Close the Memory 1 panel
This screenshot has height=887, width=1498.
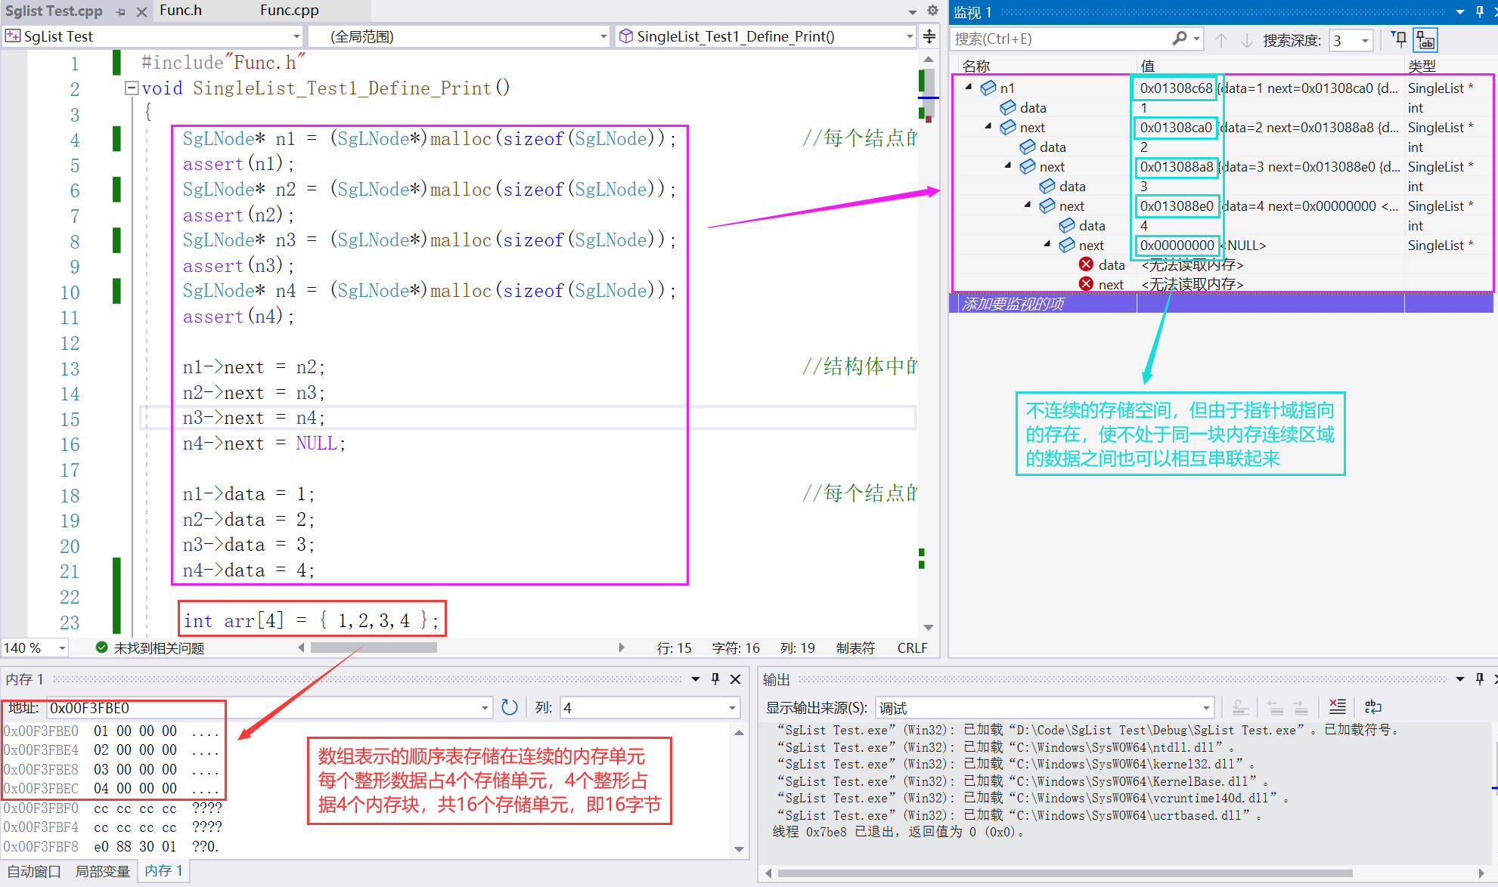735,679
